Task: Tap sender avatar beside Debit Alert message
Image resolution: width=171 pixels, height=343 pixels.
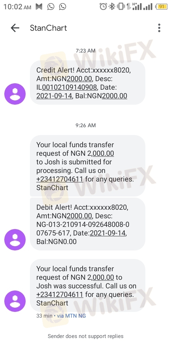Action: tap(15, 239)
